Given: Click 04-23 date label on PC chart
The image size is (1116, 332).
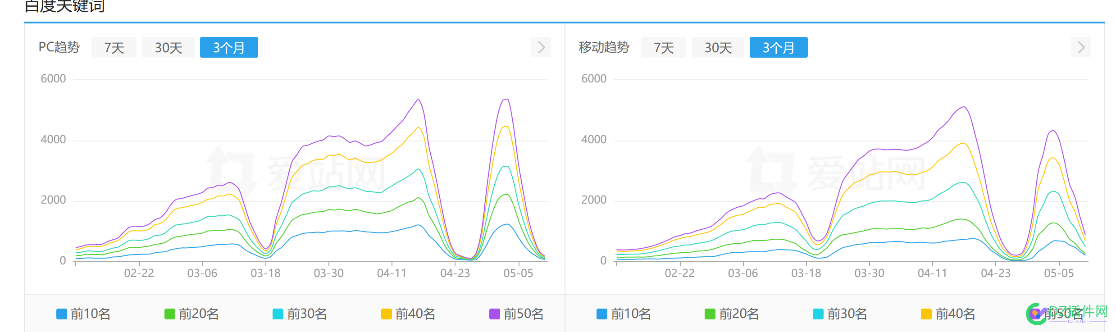Looking at the screenshot, I should [x=455, y=273].
